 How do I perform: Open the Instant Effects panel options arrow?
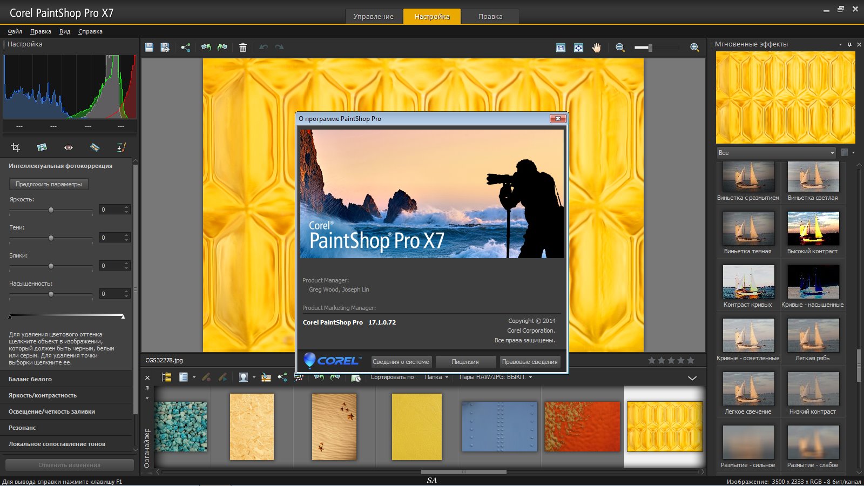(x=840, y=44)
